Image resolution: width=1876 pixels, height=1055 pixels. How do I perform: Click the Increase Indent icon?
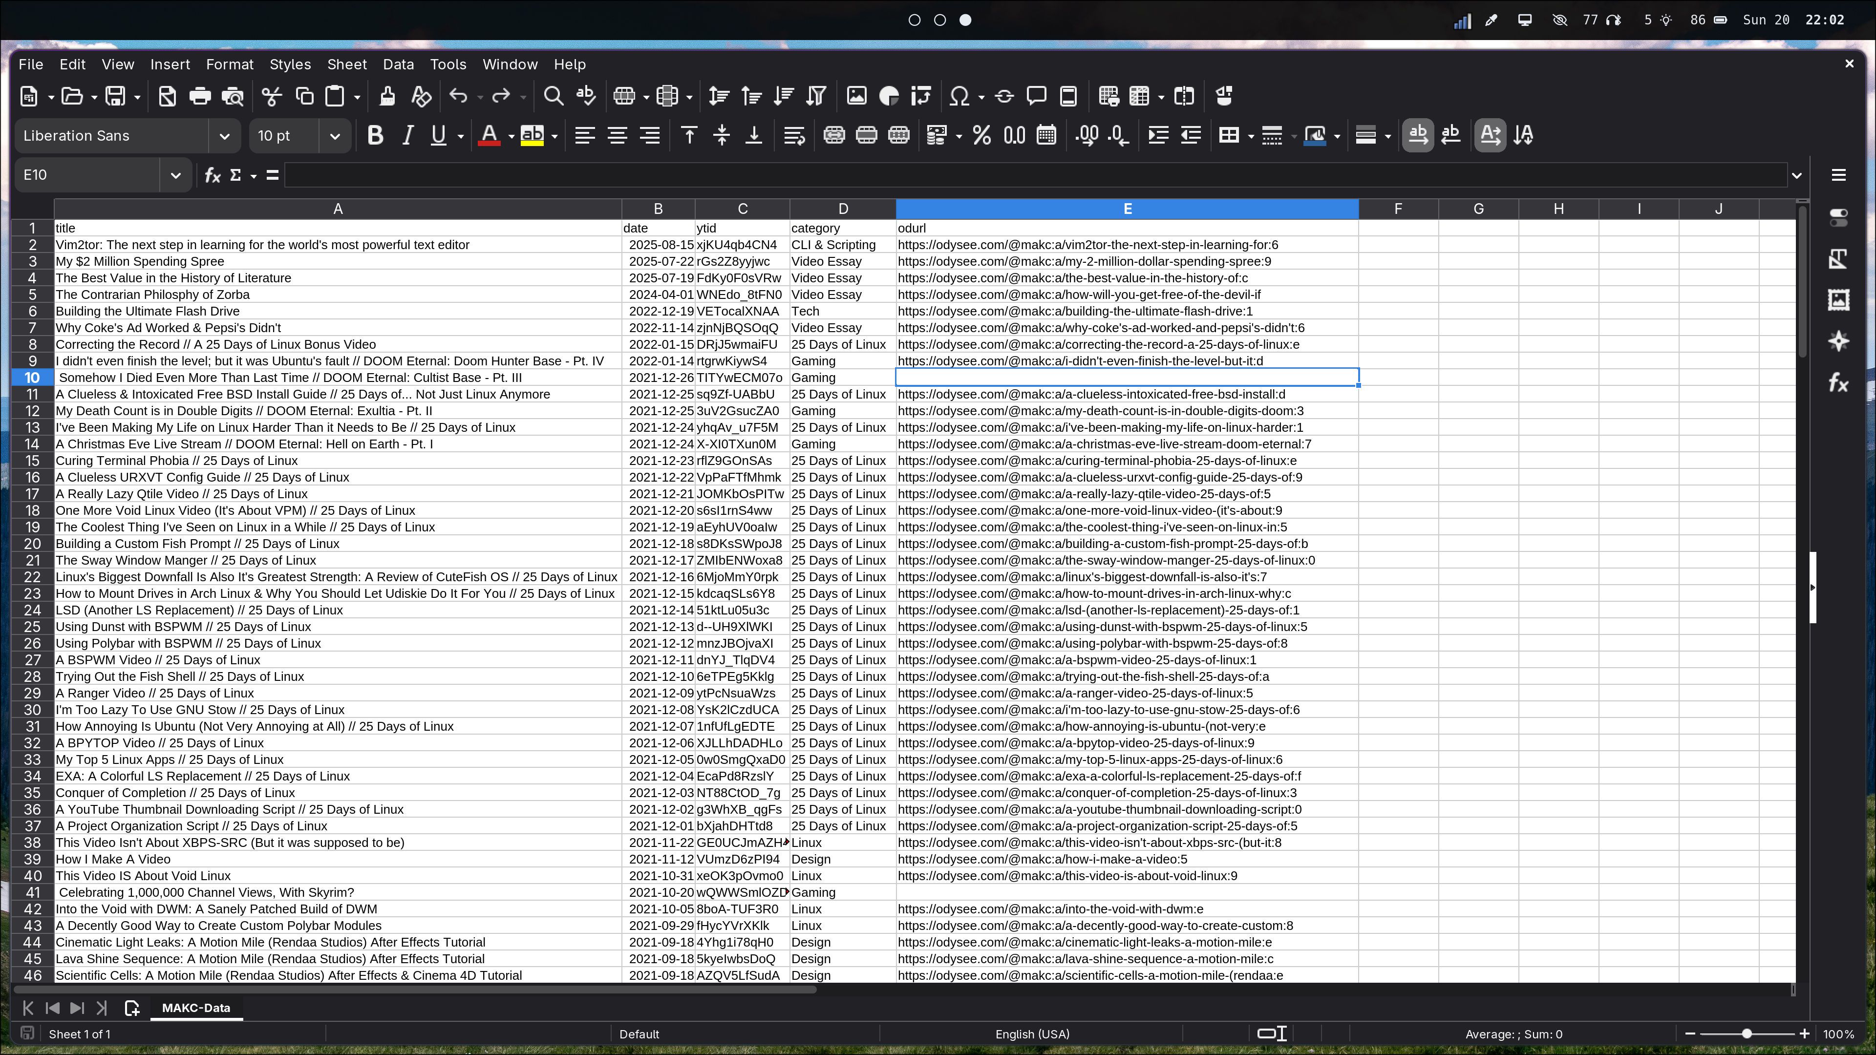click(x=1158, y=135)
